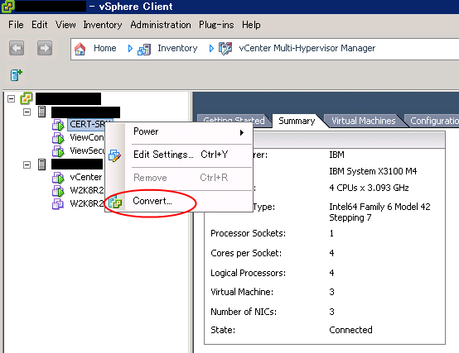Click the Connected state value
The width and height of the screenshot is (459, 353).
coord(350,330)
